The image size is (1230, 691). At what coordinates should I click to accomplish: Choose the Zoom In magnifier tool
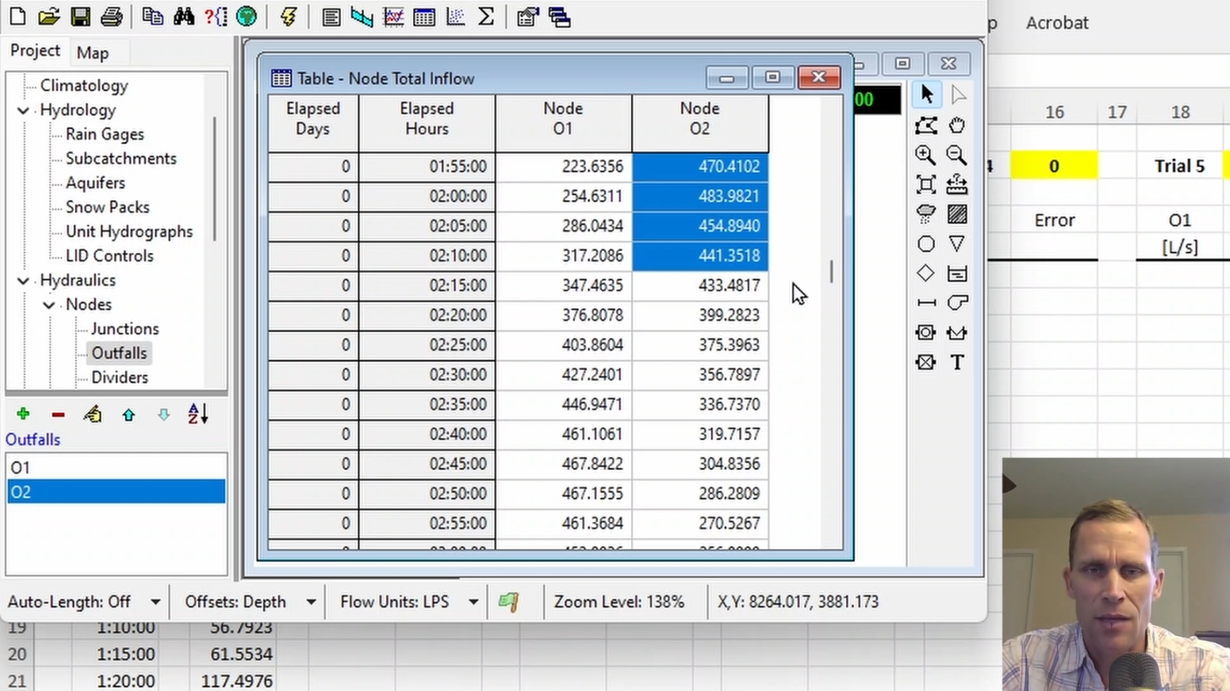click(925, 155)
